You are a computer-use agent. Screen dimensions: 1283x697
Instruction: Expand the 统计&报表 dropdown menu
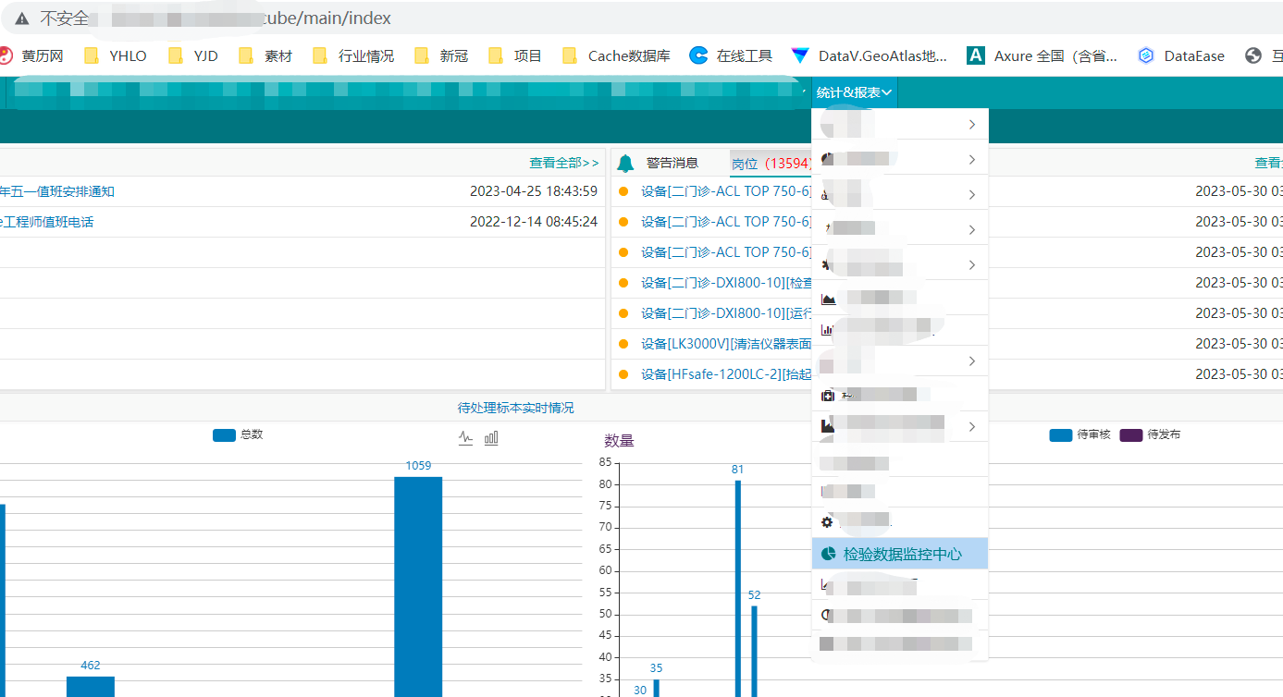coord(853,92)
